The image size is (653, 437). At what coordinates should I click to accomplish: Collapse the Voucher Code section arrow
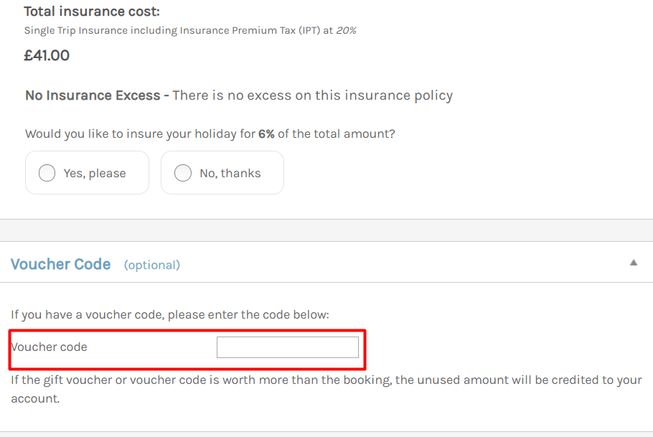pos(634,263)
